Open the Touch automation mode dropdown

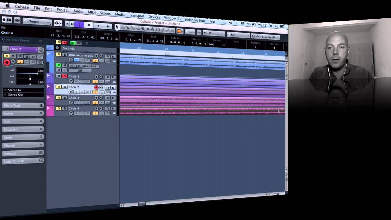[37, 21]
